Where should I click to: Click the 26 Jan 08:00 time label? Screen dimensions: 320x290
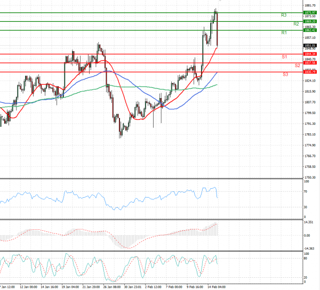point(112,287)
